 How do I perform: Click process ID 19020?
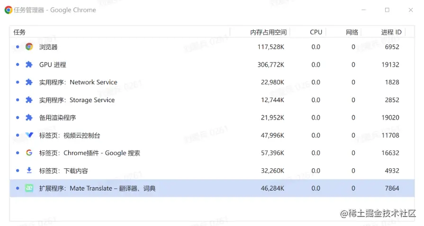(x=390, y=118)
